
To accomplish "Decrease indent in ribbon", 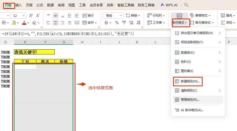I will (x=70, y=16).
